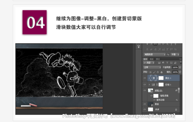Hide the 波妞 (2) smart object layer
Viewport: 193px width, 122px height.
145,91
